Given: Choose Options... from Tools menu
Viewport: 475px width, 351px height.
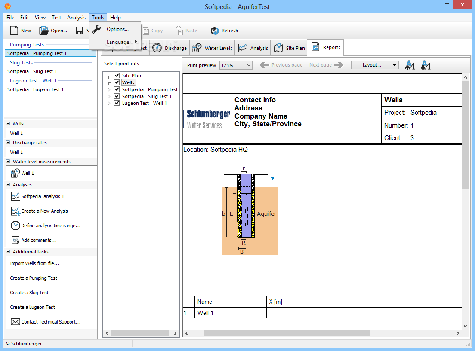Looking at the screenshot, I should [117, 29].
